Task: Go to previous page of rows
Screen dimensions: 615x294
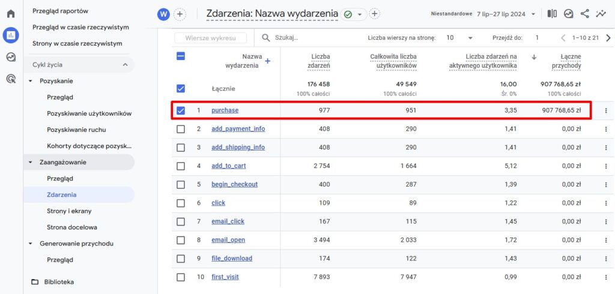Action: tap(563, 38)
